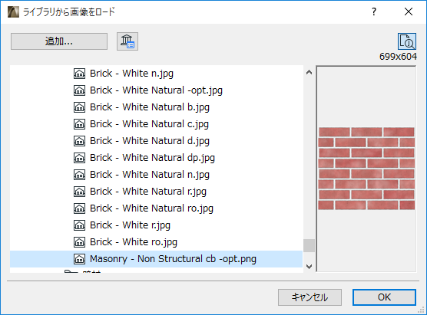Screen dimensions: 427x315
Task: Toggle the image preview info icon
Action: click(407, 41)
